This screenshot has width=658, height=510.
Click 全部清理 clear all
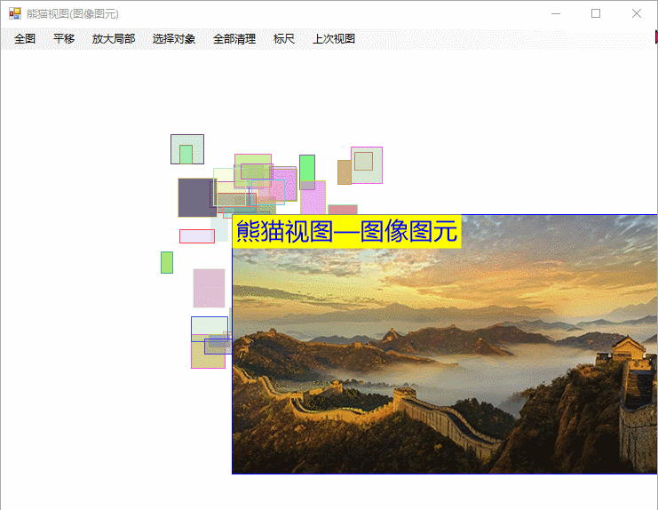[x=234, y=39]
